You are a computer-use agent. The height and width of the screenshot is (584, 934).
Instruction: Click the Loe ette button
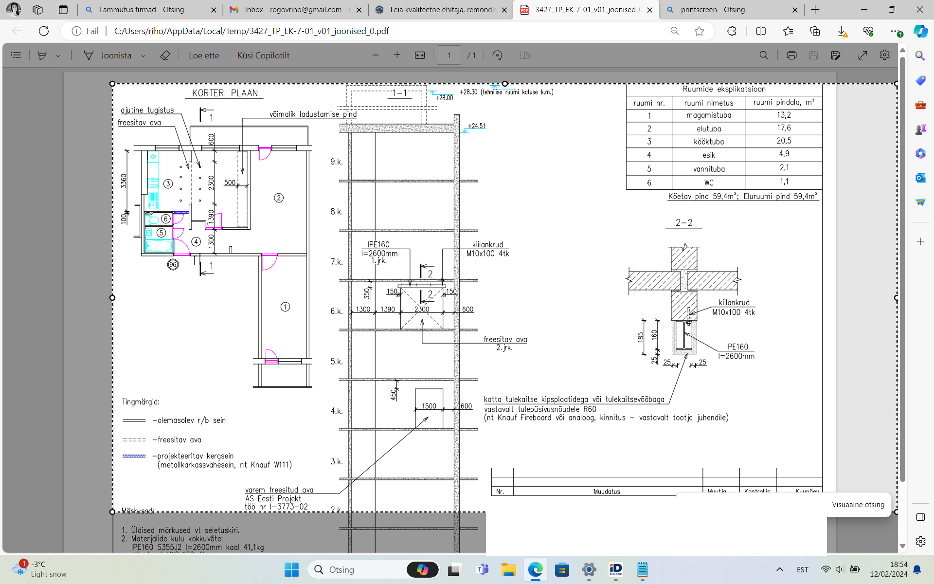click(204, 55)
